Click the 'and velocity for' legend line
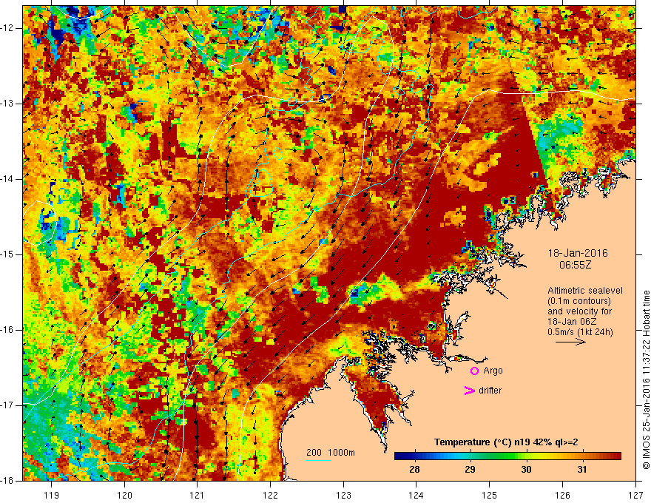The image size is (651, 503). click(579, 311)
